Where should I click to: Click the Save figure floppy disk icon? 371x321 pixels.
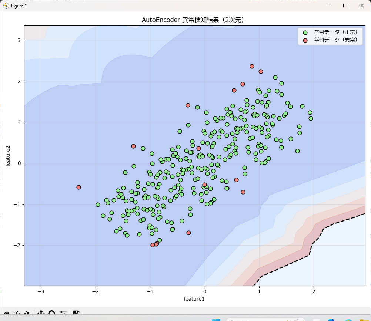pyautogui.click(x=77, y=314)
